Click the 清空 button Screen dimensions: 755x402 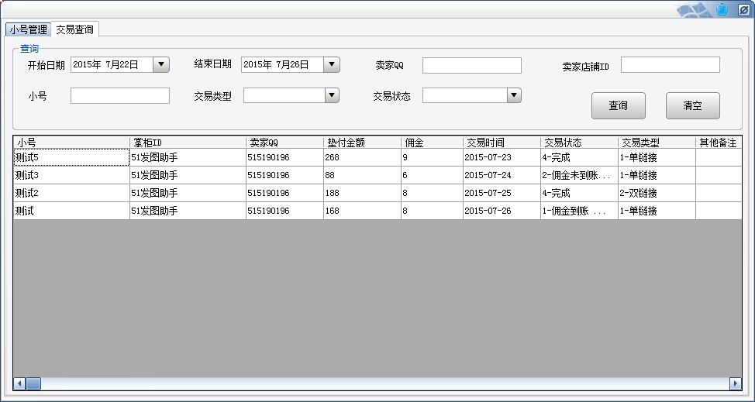point(692,106)
